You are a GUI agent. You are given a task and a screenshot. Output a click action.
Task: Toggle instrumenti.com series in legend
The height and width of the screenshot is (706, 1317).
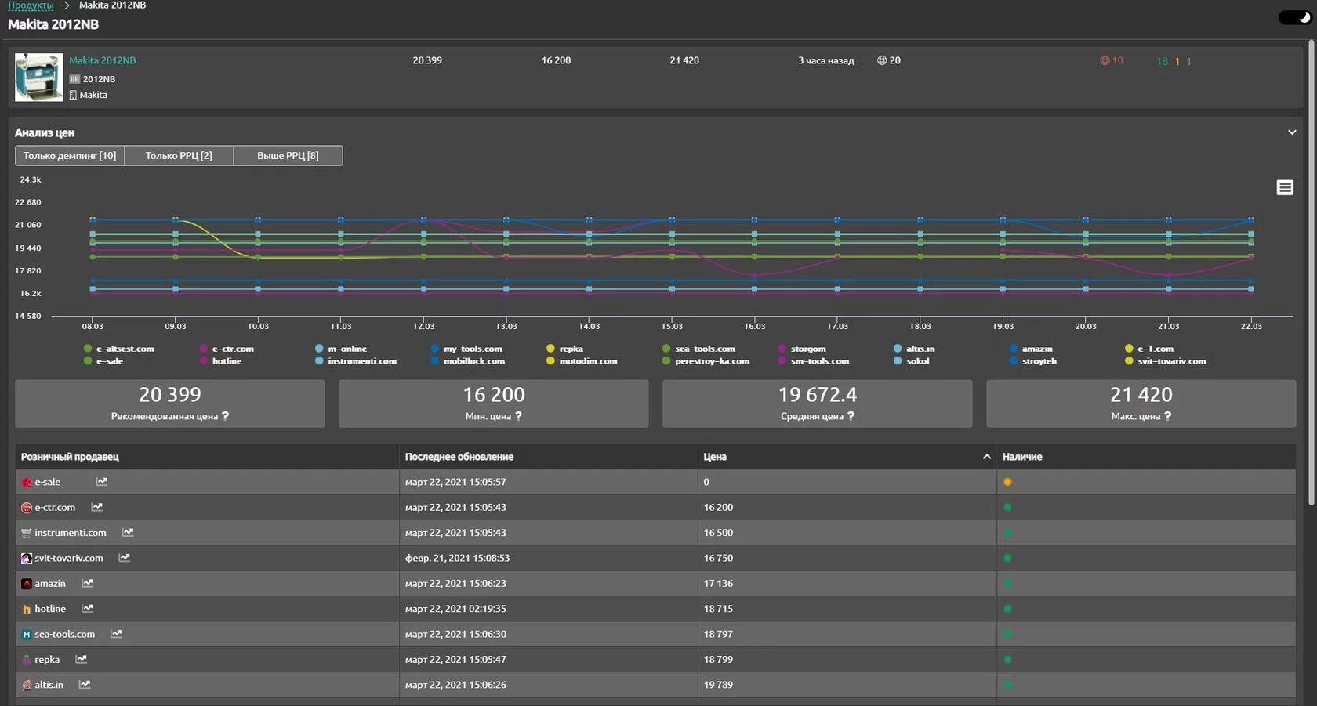click(356, 361)
